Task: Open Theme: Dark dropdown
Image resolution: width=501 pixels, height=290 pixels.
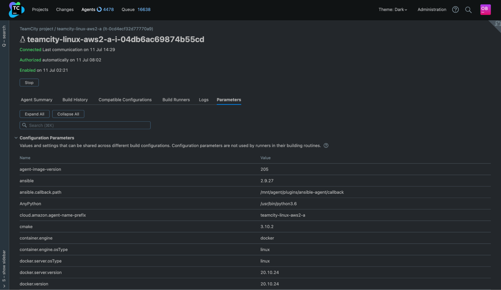Action: [x=393, y=10]
